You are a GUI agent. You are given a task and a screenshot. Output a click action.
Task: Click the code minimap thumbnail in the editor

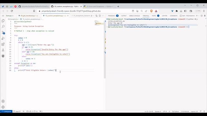tap(99, 23)
